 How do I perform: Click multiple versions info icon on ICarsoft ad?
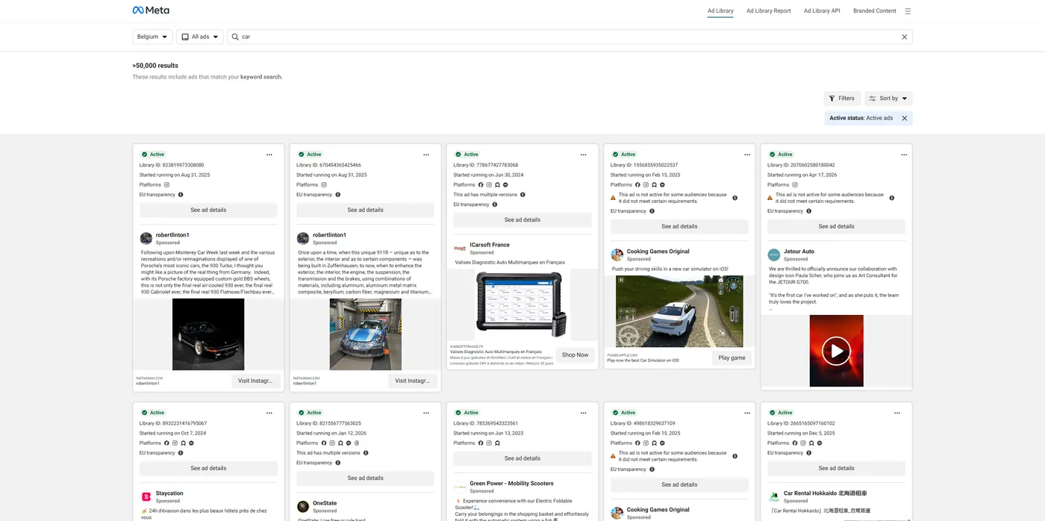[x=522, y=195]
